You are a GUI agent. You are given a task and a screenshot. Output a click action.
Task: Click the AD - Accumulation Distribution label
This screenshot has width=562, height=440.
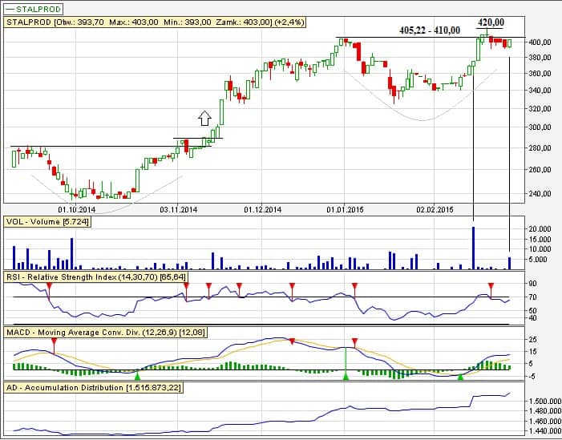pos(93,388)
